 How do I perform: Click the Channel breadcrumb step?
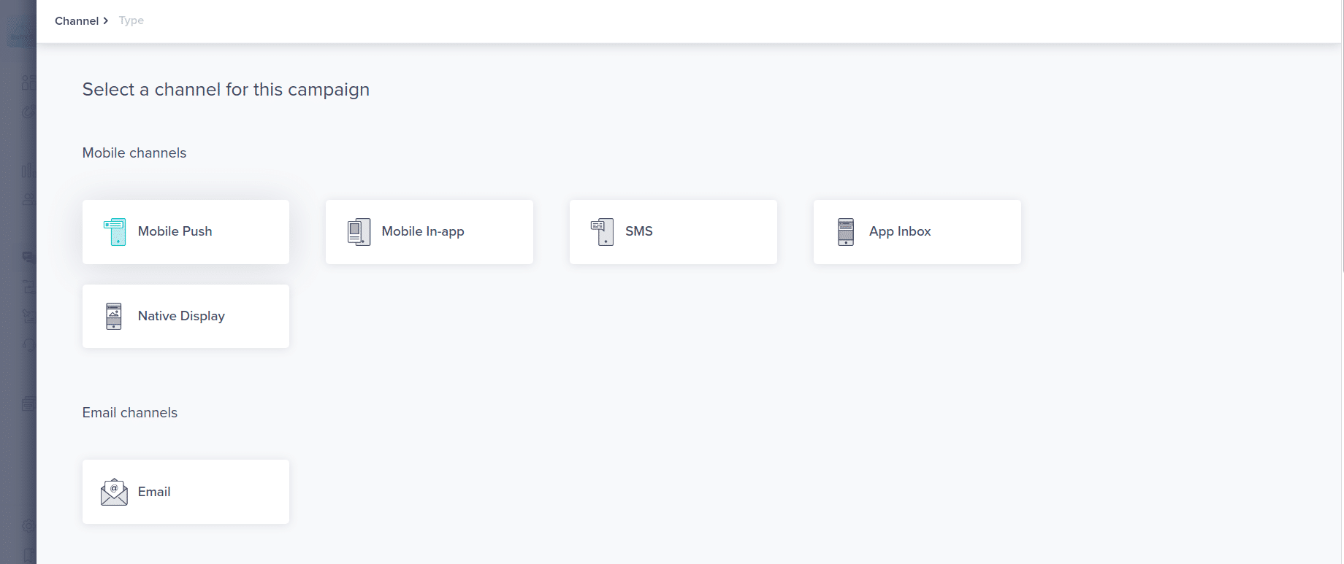click(x=77, y=20)
